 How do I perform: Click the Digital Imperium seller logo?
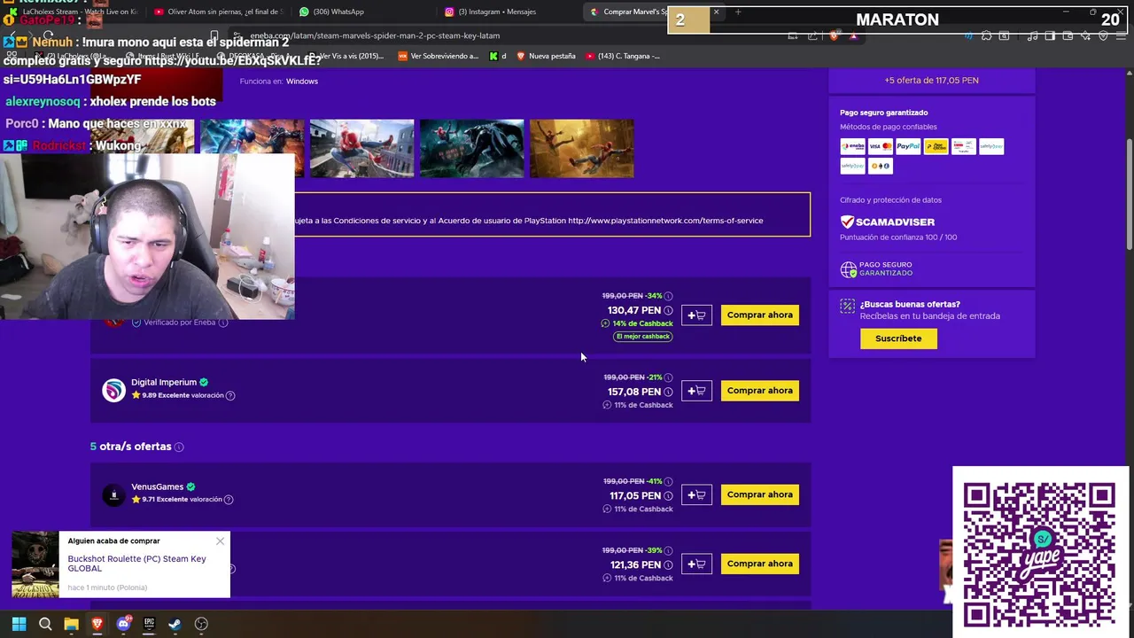pyautogui.click(x=113, y=390)
